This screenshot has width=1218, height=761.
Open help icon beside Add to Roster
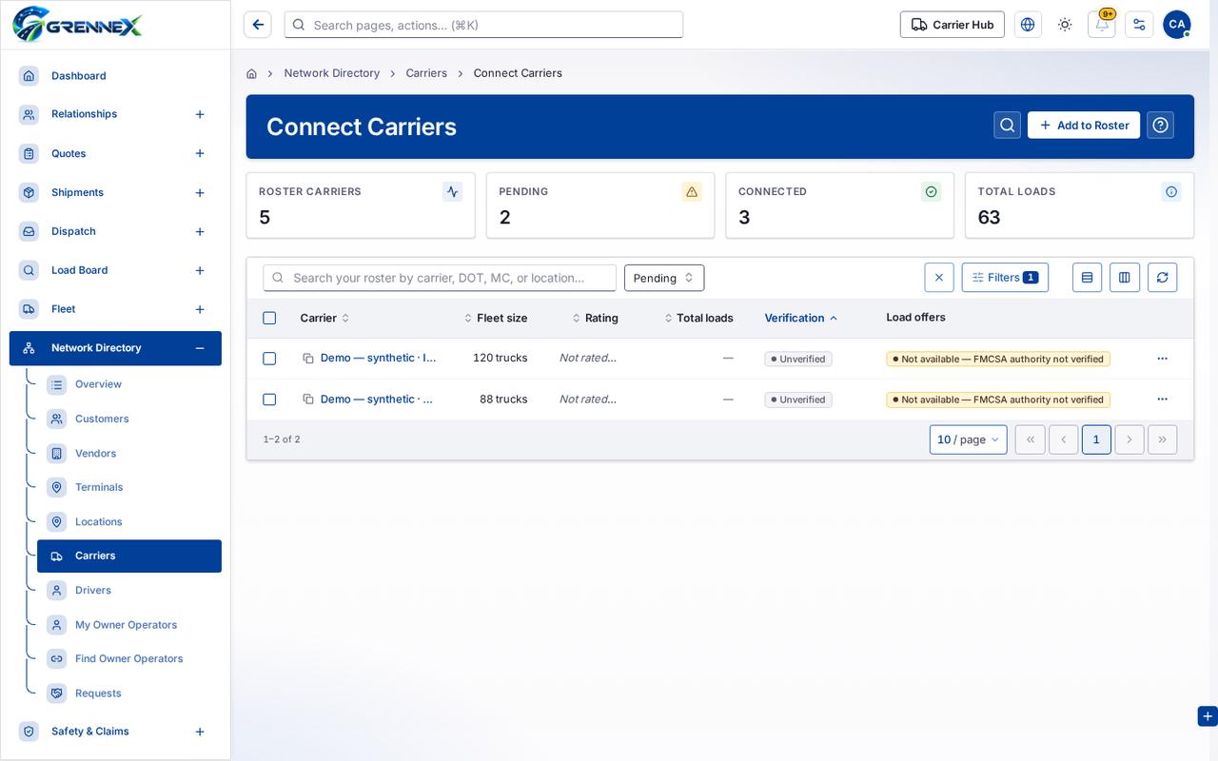(x=1160, y=126)
